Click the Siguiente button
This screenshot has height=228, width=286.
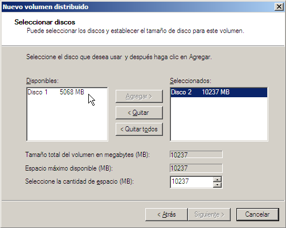coord(209,214)
